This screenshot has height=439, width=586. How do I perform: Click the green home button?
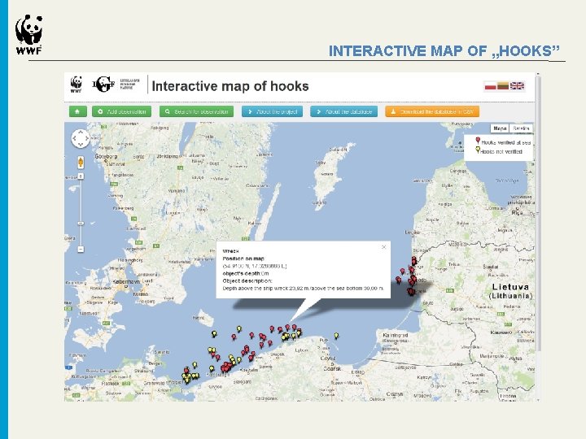[x=78, y=111]
